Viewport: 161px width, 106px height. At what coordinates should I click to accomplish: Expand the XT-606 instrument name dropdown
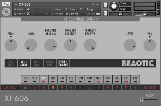pos(16,5)
